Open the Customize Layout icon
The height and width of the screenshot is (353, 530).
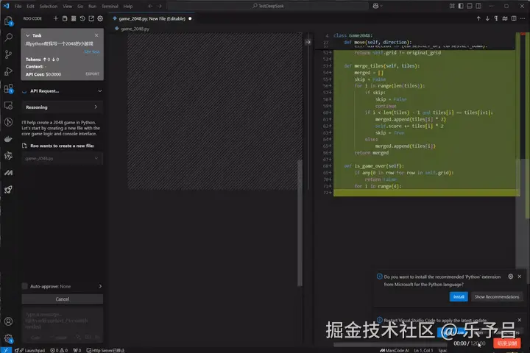(452, 6)
